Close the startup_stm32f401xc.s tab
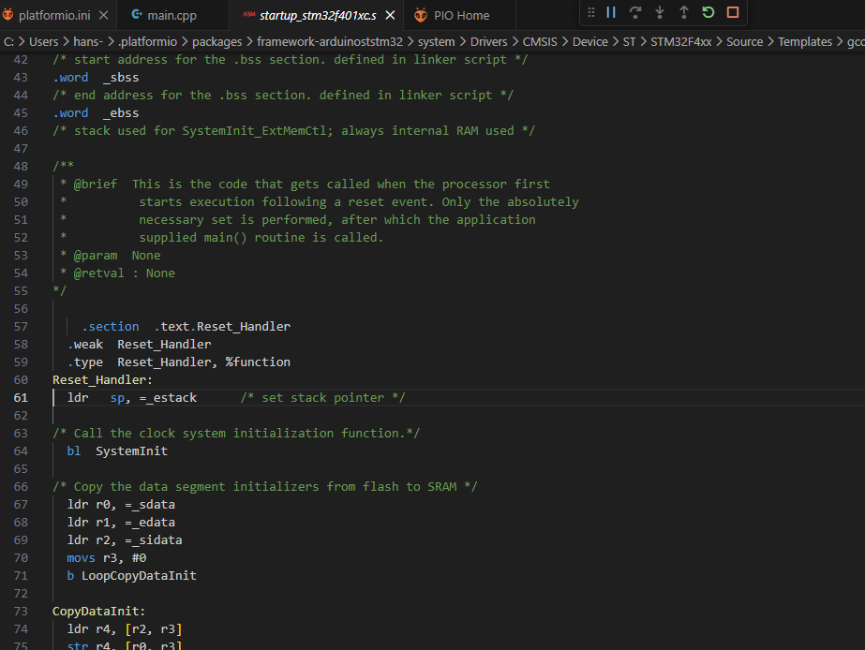865x650 pixels. click(x=392, y=15)
